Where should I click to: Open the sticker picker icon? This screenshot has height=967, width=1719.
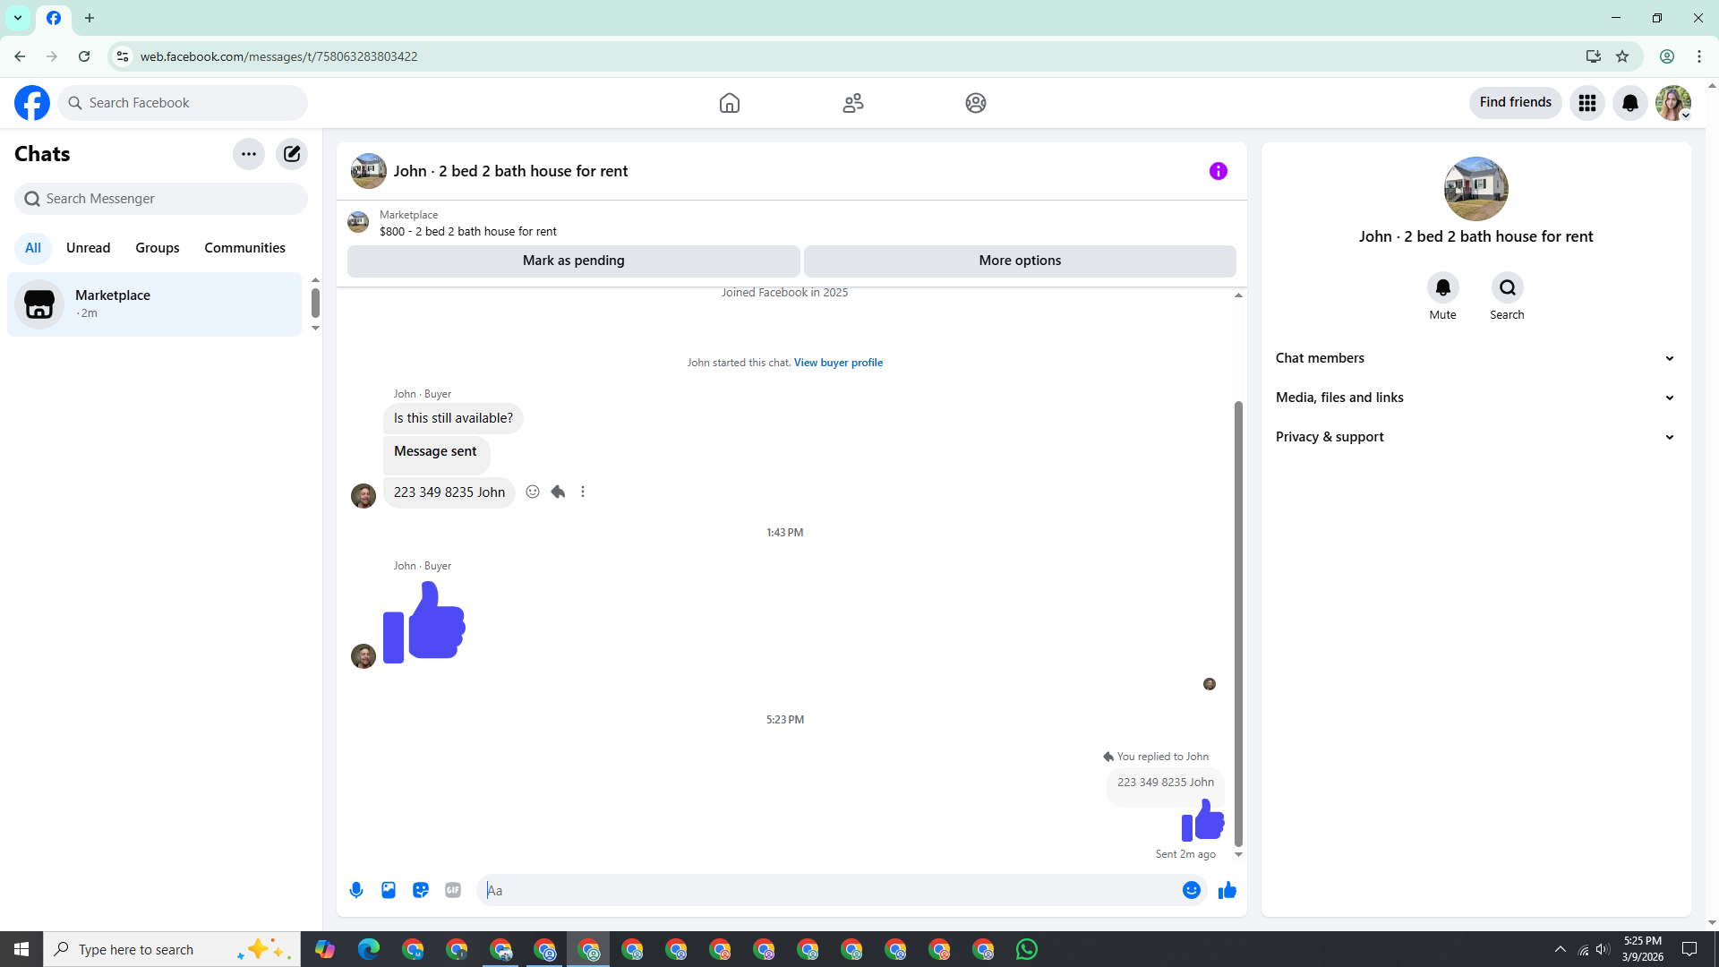421,890
